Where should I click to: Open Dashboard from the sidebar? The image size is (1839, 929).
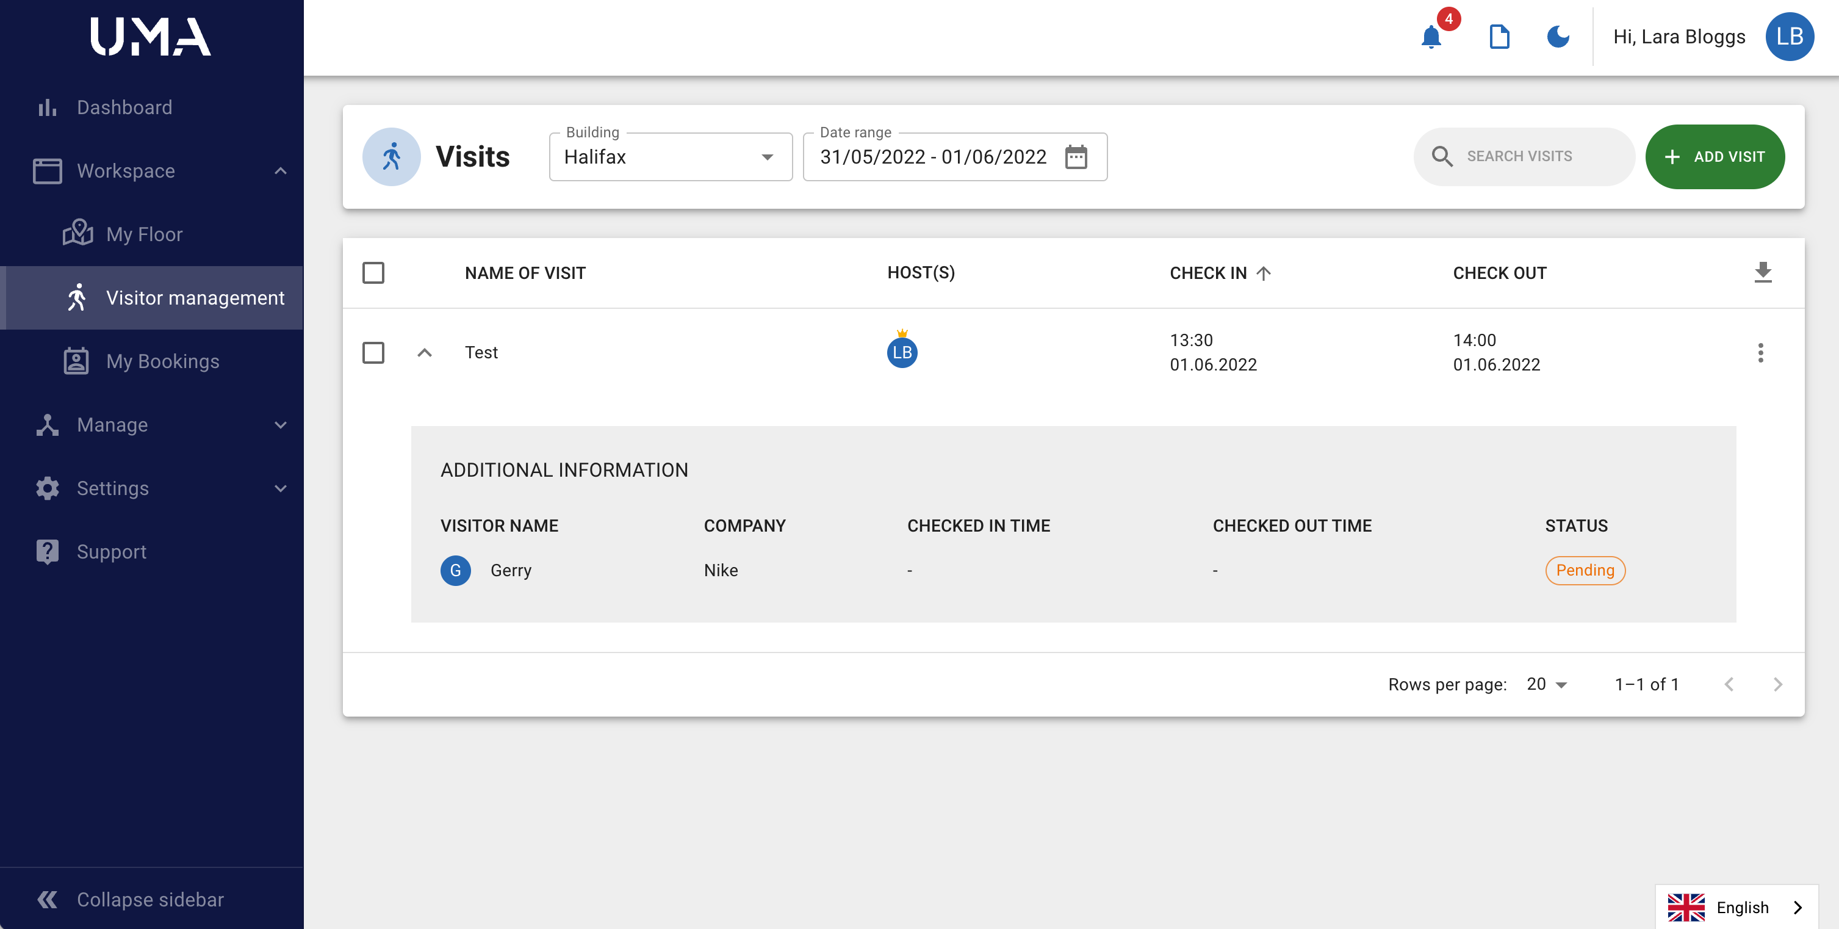[124, 107]
